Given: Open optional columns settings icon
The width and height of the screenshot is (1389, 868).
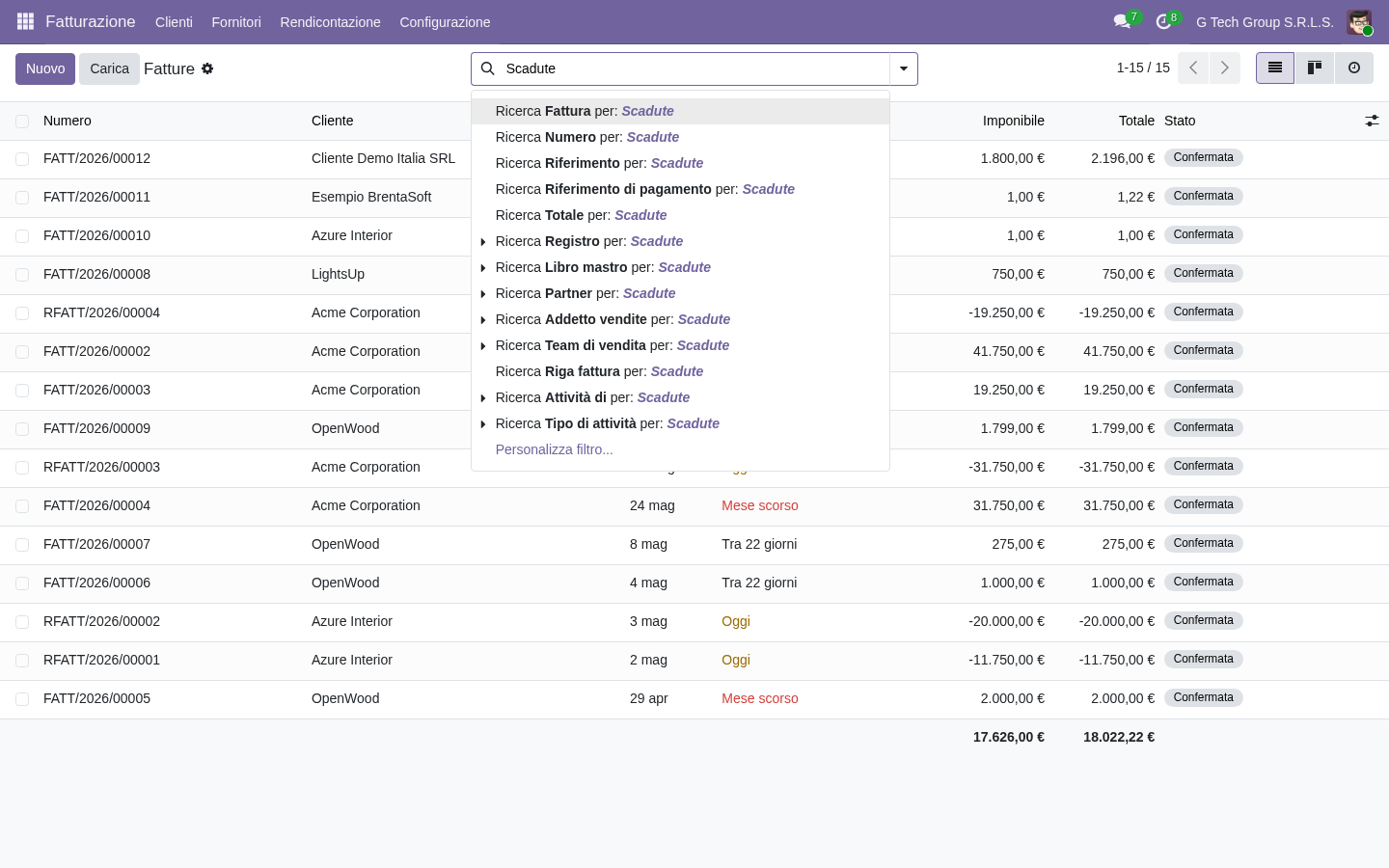Looking at the screenshot, I should tap(1372, 121).
